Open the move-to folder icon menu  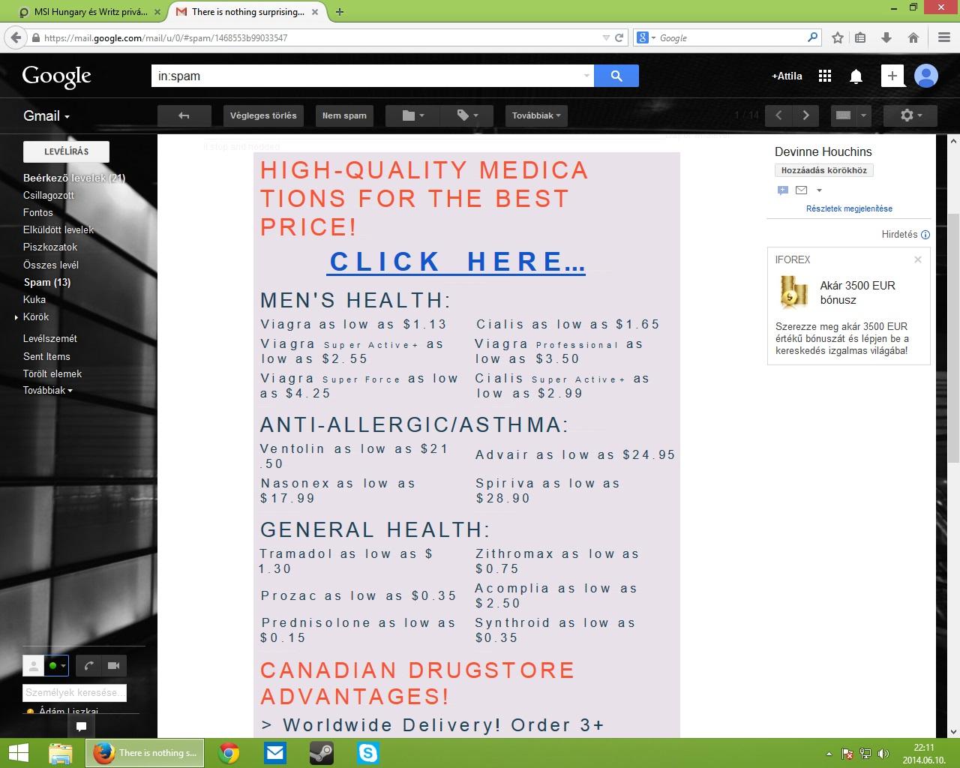(413, 115)
